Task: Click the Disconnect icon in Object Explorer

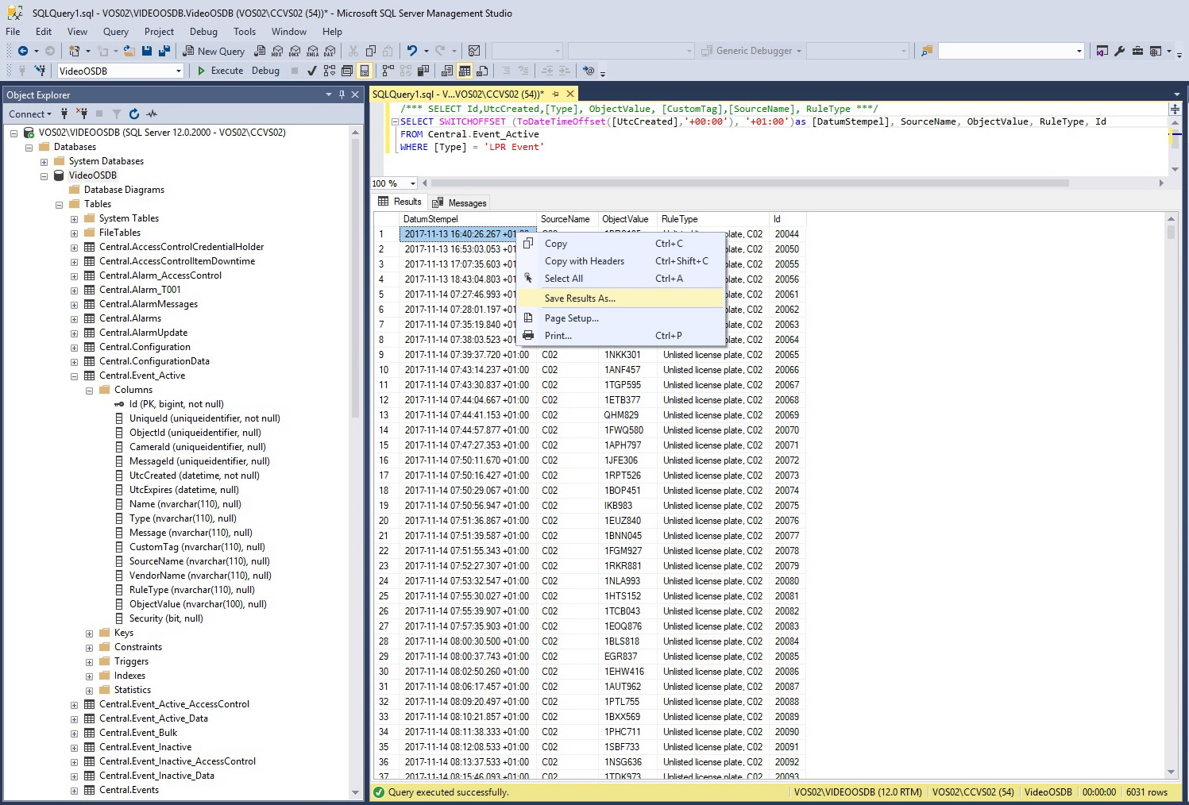Action: click(82, 114)
